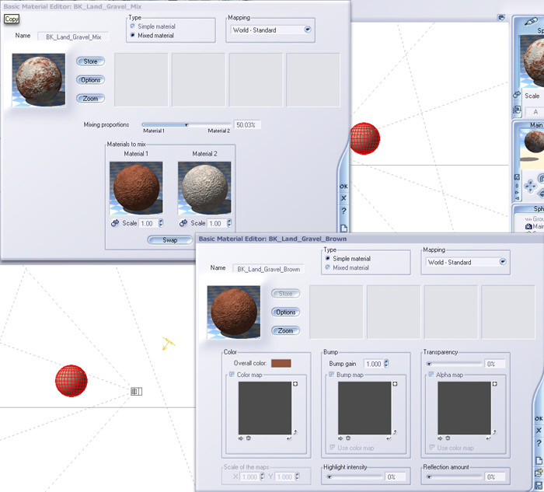Load Color map image via arrow icon
The width and height of the screenshot is (544, 492).
tap(241, 438)
